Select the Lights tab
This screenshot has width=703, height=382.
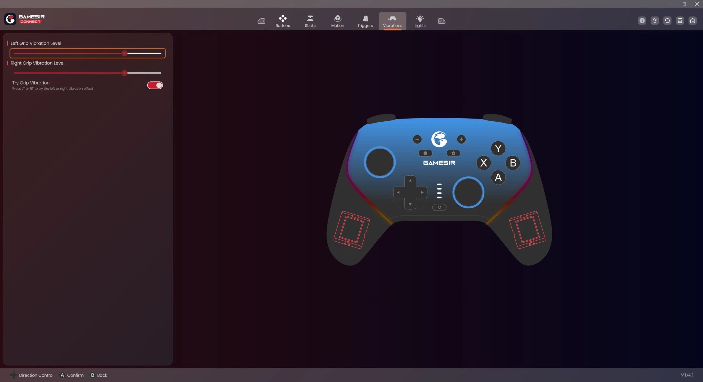(420, 21)
